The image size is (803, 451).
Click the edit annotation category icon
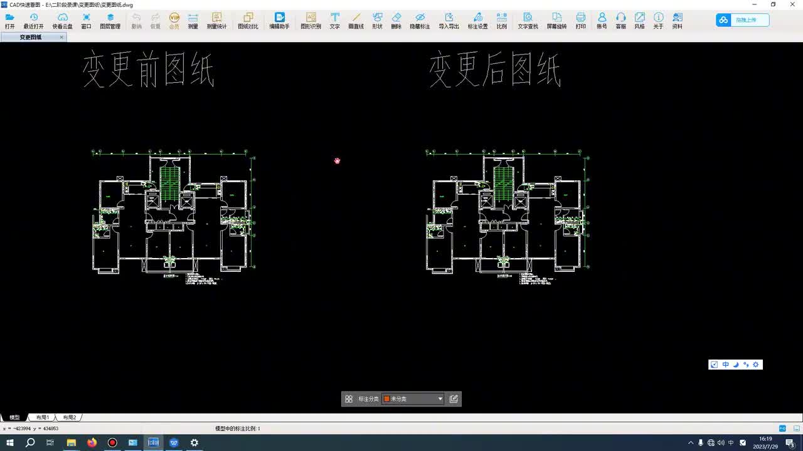(454, 399)
